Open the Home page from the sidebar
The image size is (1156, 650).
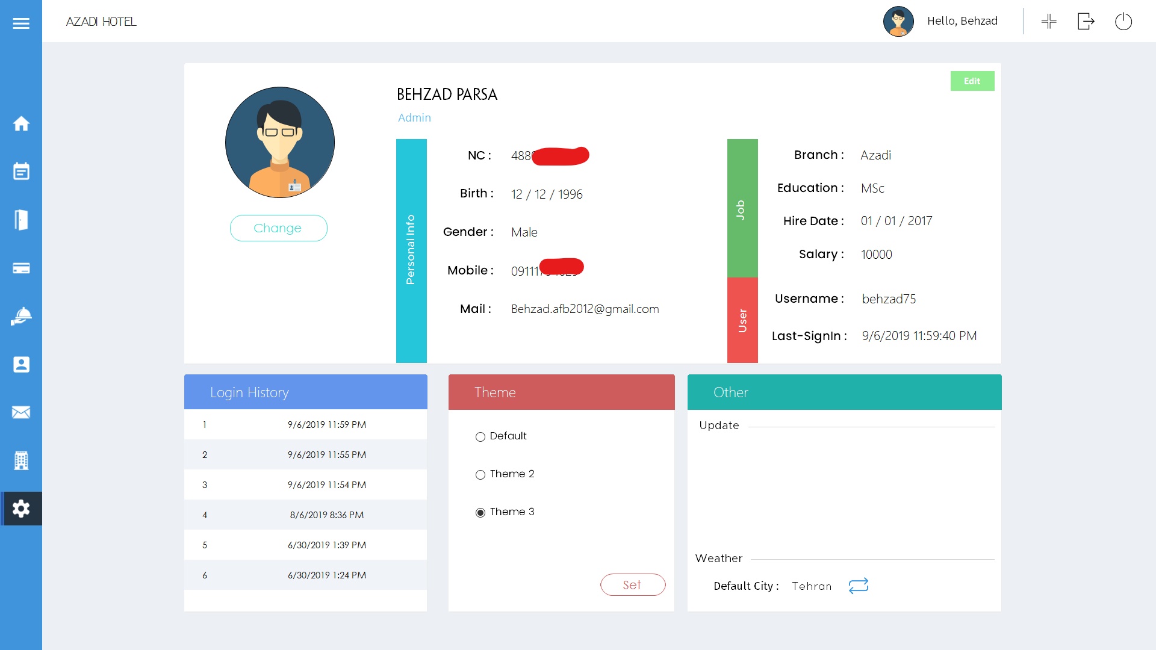pos(22,123)
